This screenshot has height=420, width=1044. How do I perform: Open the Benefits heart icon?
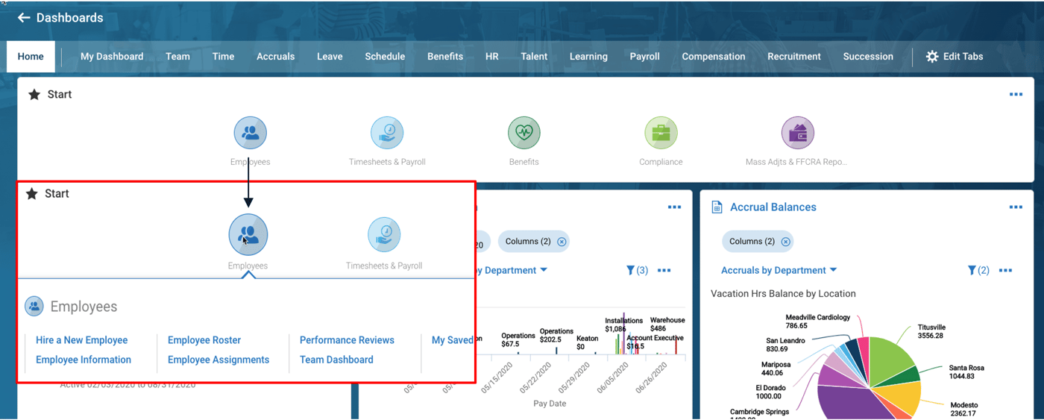pyautogui.click(x=524, y=134)
